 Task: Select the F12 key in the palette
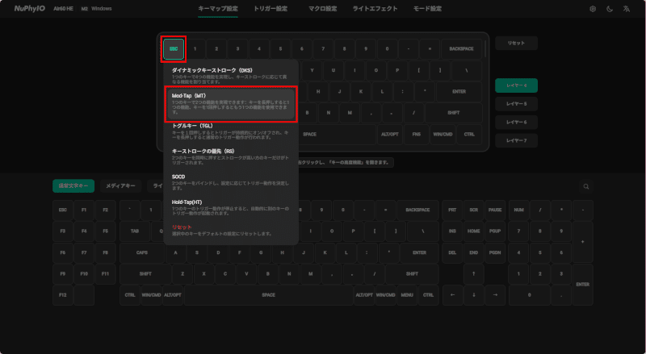(63, 294)
